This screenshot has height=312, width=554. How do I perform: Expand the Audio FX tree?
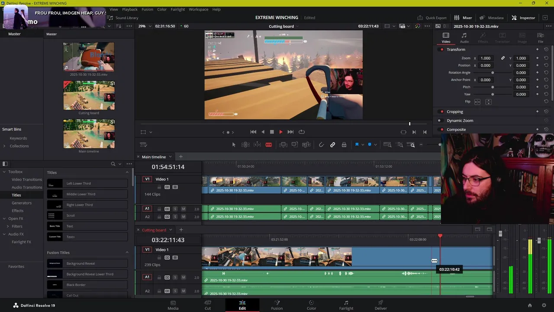(4, 234)
